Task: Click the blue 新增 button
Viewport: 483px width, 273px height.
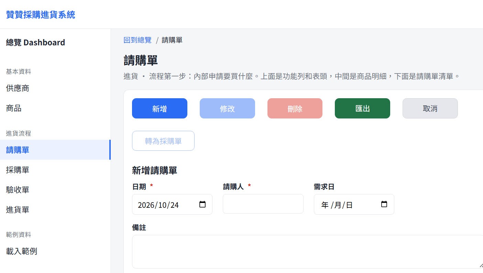Action: [x=160, y=109]
